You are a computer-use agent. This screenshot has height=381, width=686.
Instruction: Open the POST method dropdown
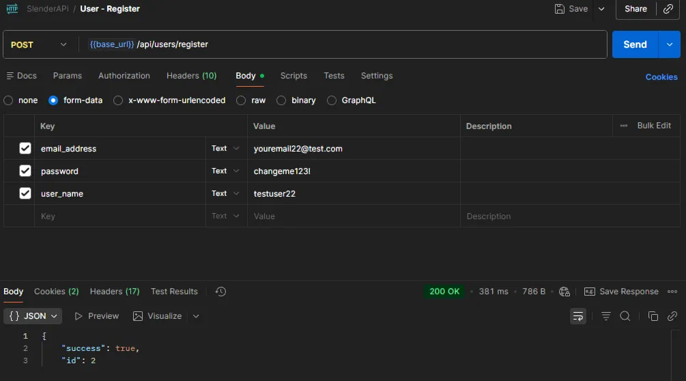coord(40,44)
